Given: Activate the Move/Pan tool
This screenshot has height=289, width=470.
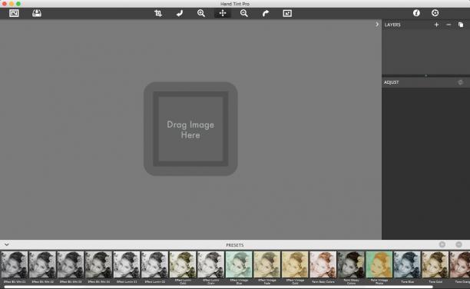Looking at the screenshot, I should coord(223,13).
